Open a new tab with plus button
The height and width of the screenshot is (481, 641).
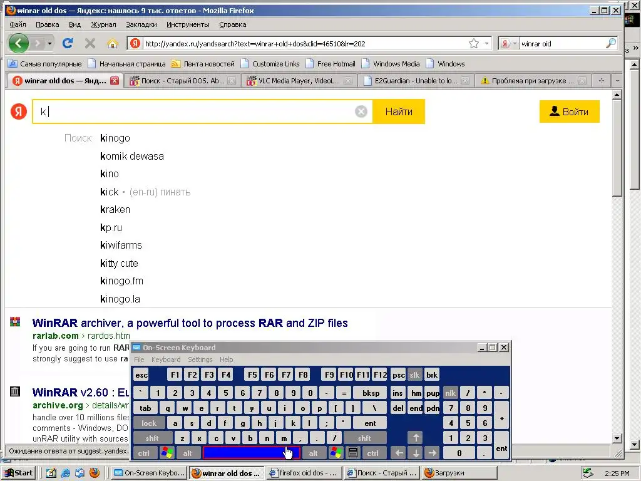click(602, 81)
